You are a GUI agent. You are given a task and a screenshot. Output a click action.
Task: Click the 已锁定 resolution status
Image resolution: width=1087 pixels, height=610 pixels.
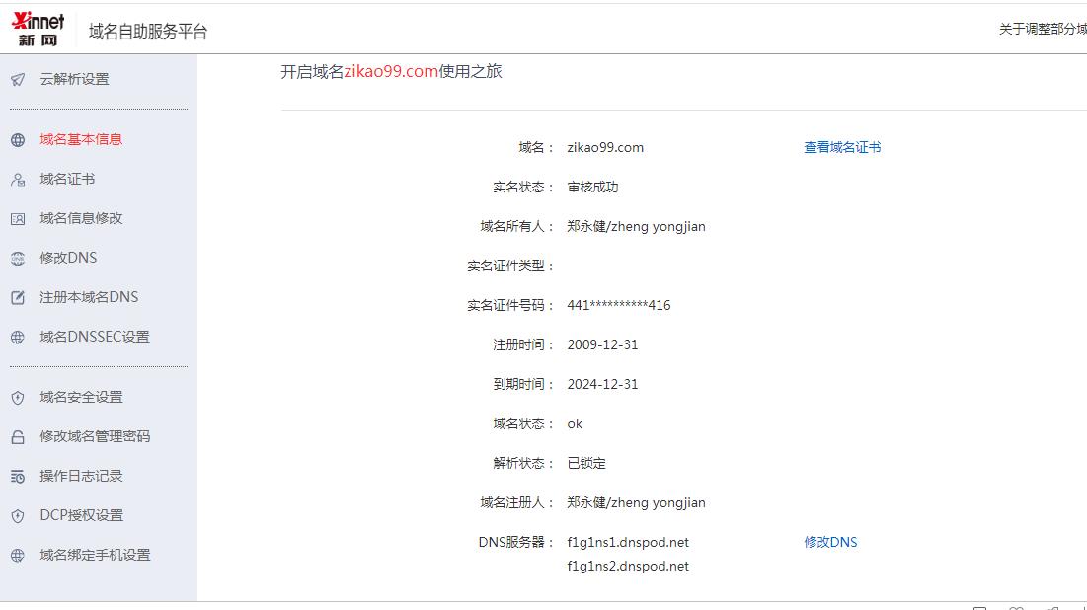coord(586,463)
